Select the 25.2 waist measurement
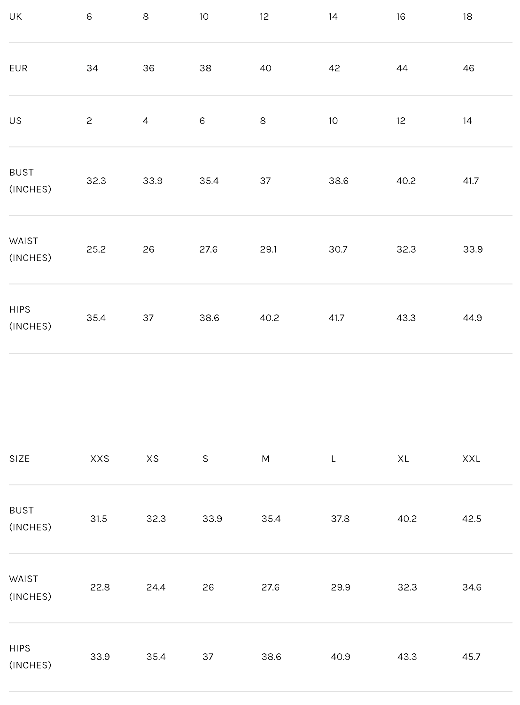 pos(96,250)
